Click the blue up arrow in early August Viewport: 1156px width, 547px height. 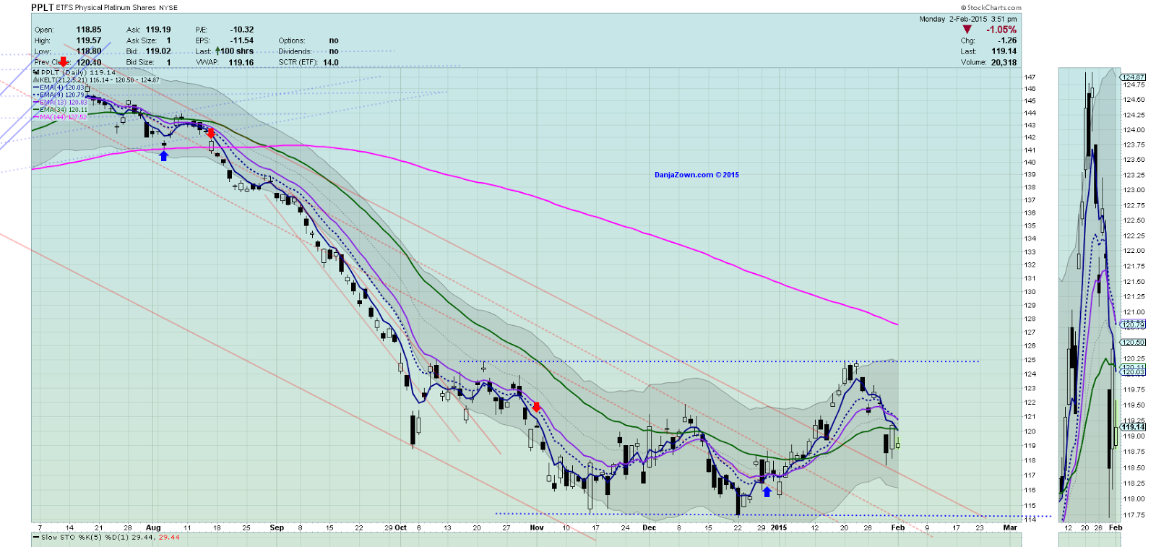tap(163, 155)
